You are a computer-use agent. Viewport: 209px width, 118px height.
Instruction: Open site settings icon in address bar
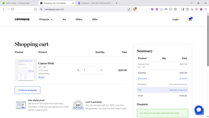(42, 9)
